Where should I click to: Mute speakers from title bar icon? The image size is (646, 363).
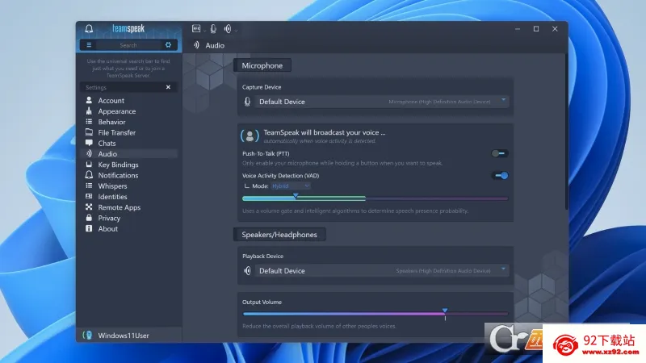(x=228, y=28)
